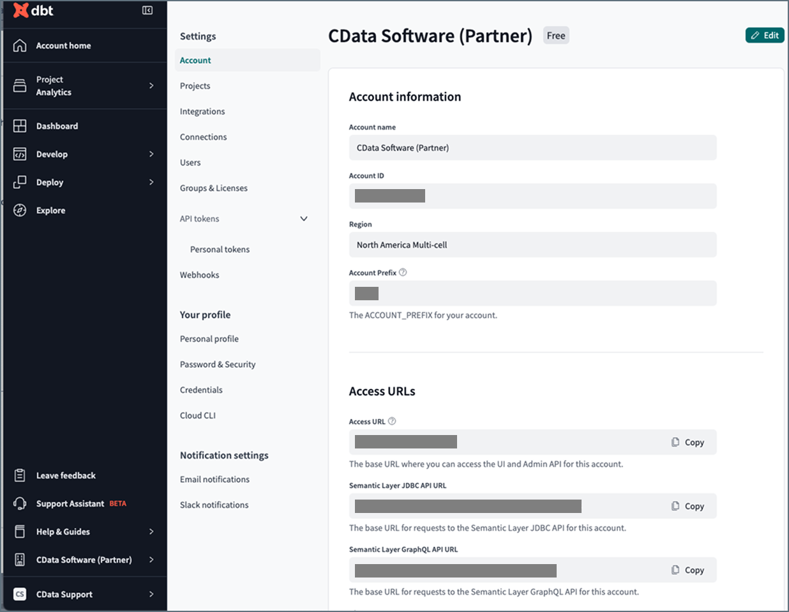
Task: Click the dbt logo
Action: coord(34,10)
